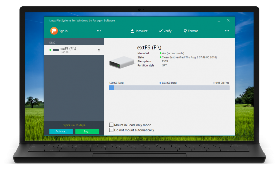
Task: Collapse the Disk2 group header
Action: coord(52,43)
